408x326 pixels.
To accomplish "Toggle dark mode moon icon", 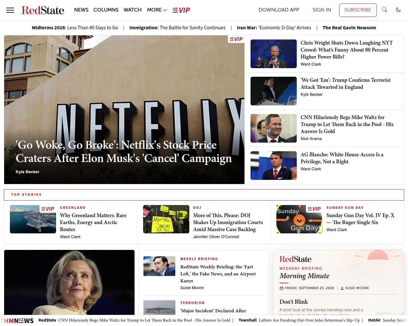I will 398,10.
